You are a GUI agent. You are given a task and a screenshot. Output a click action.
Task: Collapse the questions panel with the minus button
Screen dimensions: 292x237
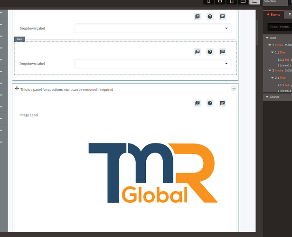234,88
